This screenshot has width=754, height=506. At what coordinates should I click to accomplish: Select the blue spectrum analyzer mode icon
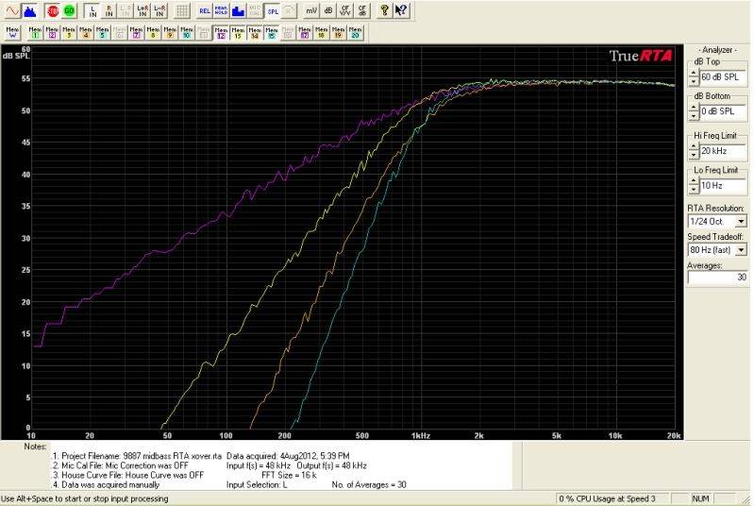(x=30, y=10)
